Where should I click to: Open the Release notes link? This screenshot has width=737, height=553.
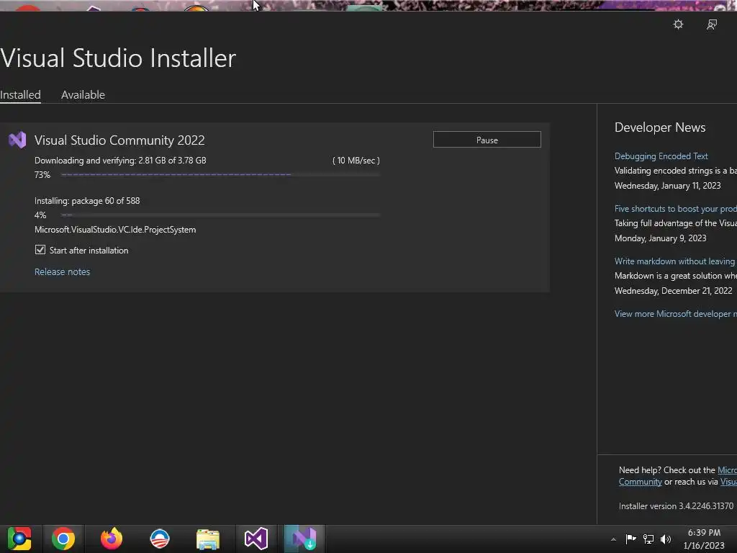62,271
